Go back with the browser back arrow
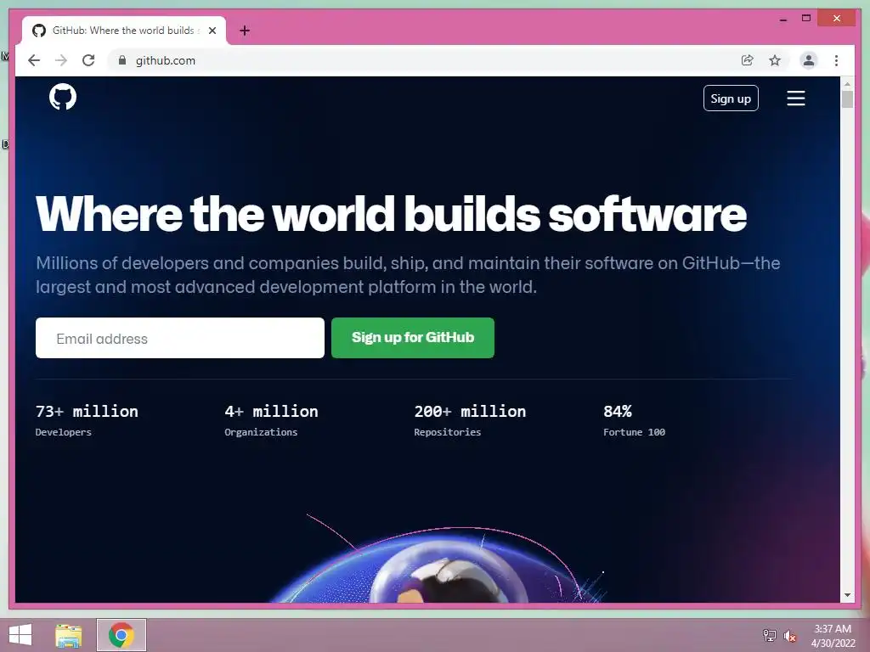 point(34,60)
